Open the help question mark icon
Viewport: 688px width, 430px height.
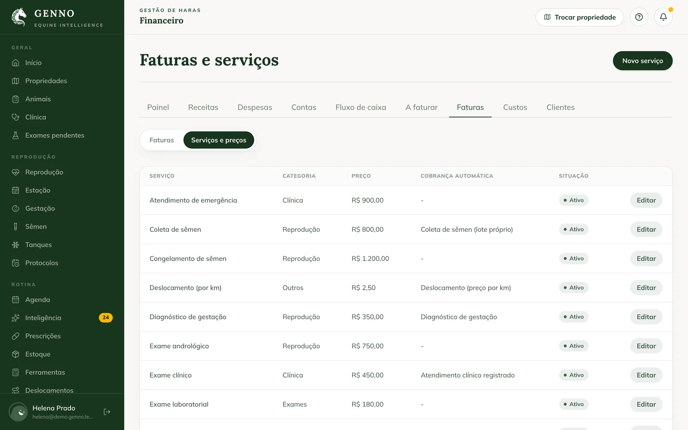click(639, 17)
